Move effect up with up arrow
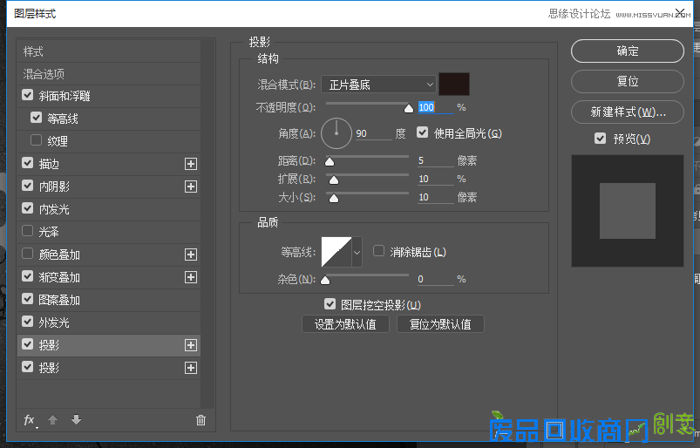The height and width of the screenshot is (448, 700). 52,420
